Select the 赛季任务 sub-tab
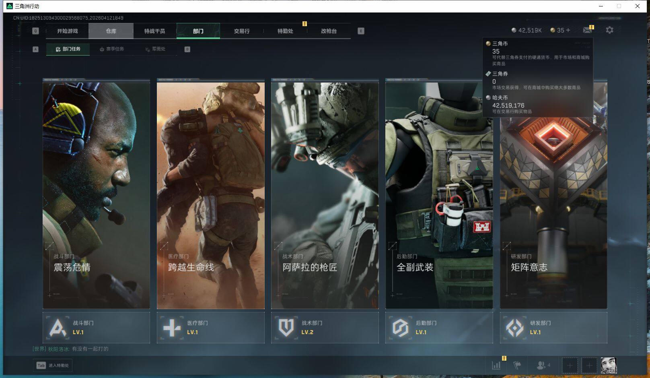 112,49
